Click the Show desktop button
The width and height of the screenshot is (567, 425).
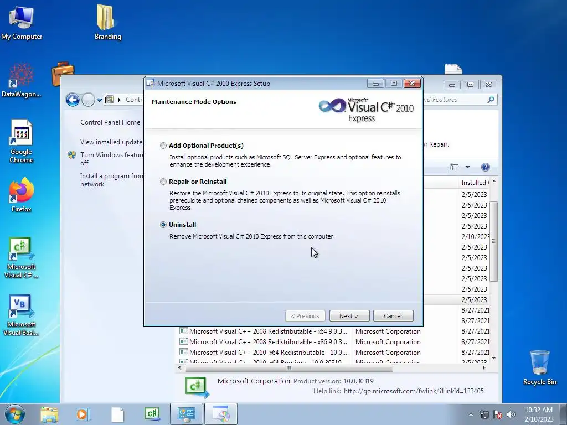[x=563, y=414]
